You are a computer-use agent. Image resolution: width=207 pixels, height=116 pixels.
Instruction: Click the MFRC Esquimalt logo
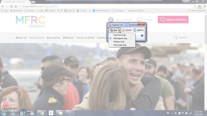click(30, 22)
